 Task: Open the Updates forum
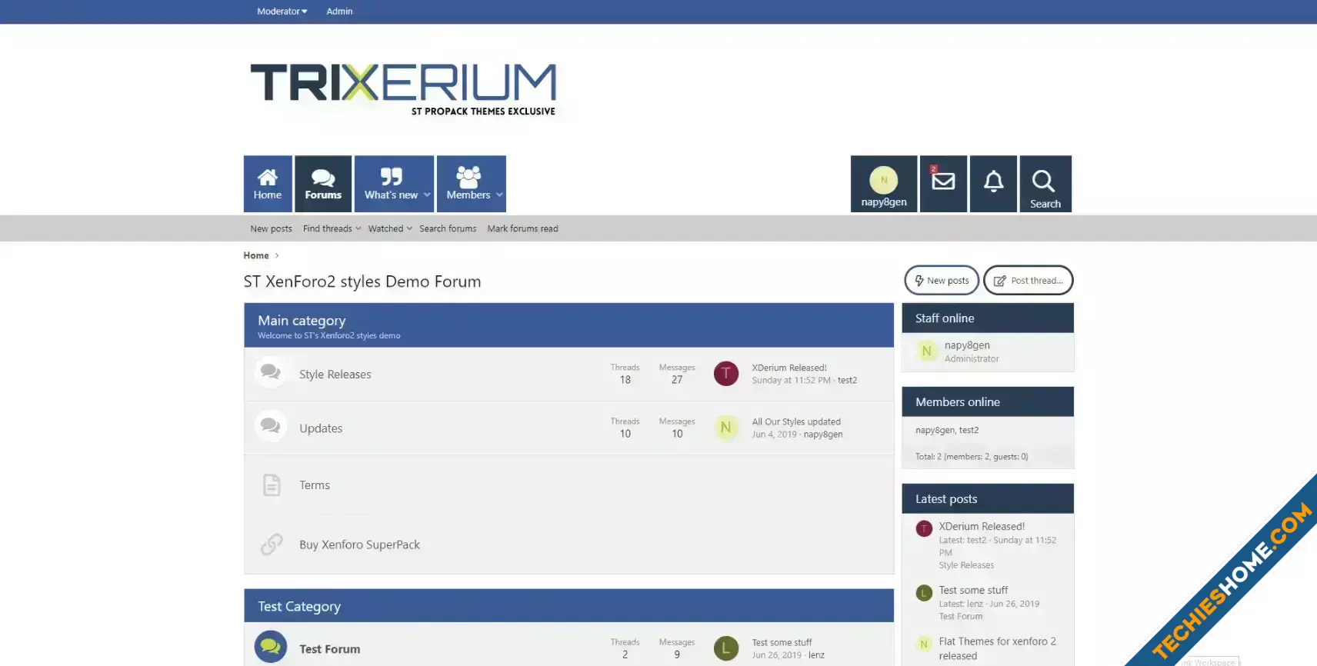point(321,428)
